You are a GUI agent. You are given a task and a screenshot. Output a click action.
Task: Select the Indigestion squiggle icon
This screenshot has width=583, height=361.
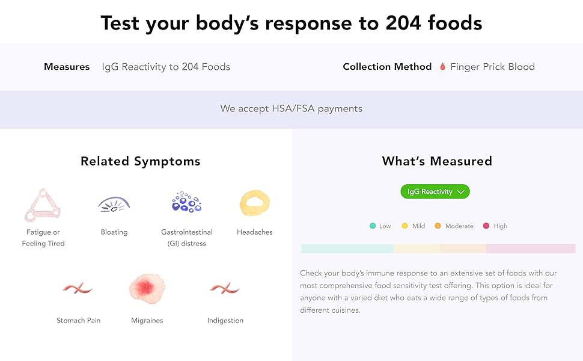(225, 289)
